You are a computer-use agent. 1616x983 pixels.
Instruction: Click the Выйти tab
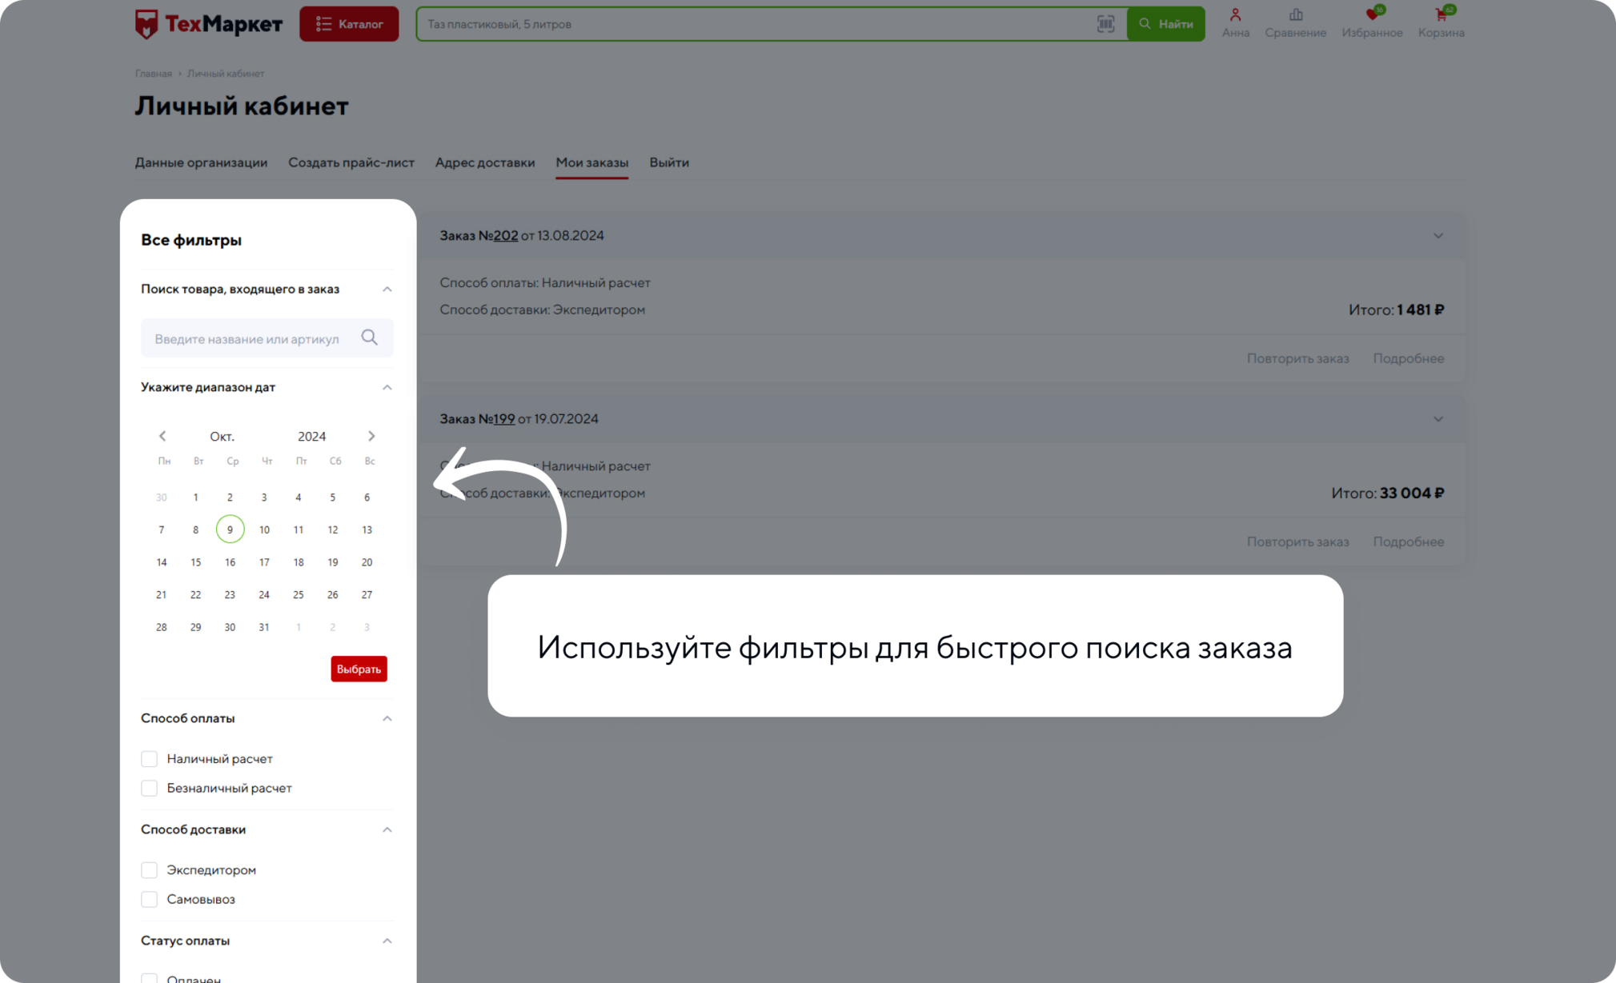tap(668, 162)
